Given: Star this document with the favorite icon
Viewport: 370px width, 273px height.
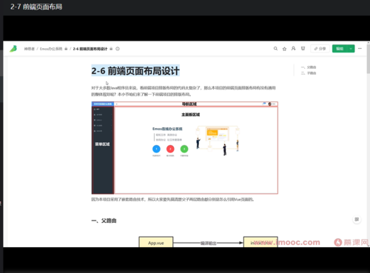Looking at the screenshot, I should point(284,49).
